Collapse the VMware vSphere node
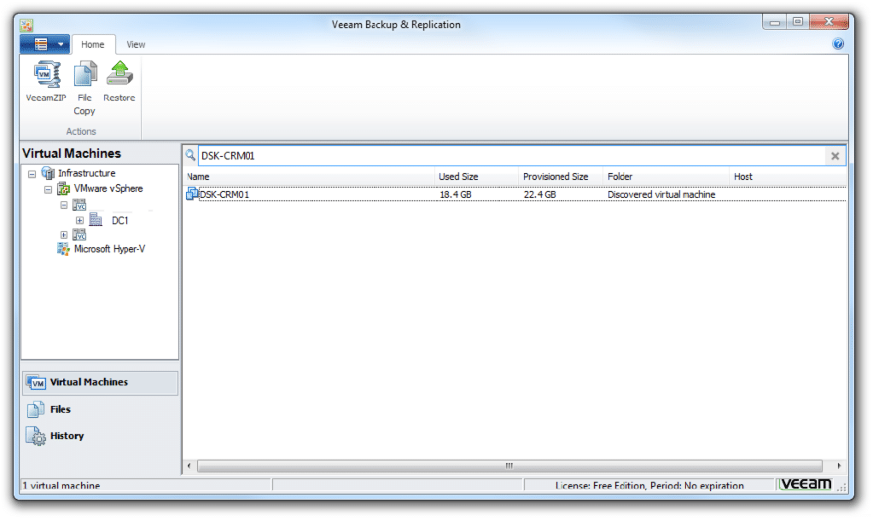Screen dimensions: 873x521 [x=49, y=189]
